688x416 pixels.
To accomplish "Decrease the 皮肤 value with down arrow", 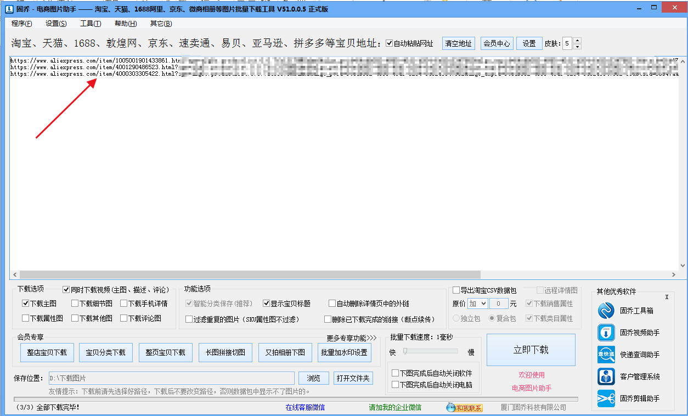I will tap(577, 47).
